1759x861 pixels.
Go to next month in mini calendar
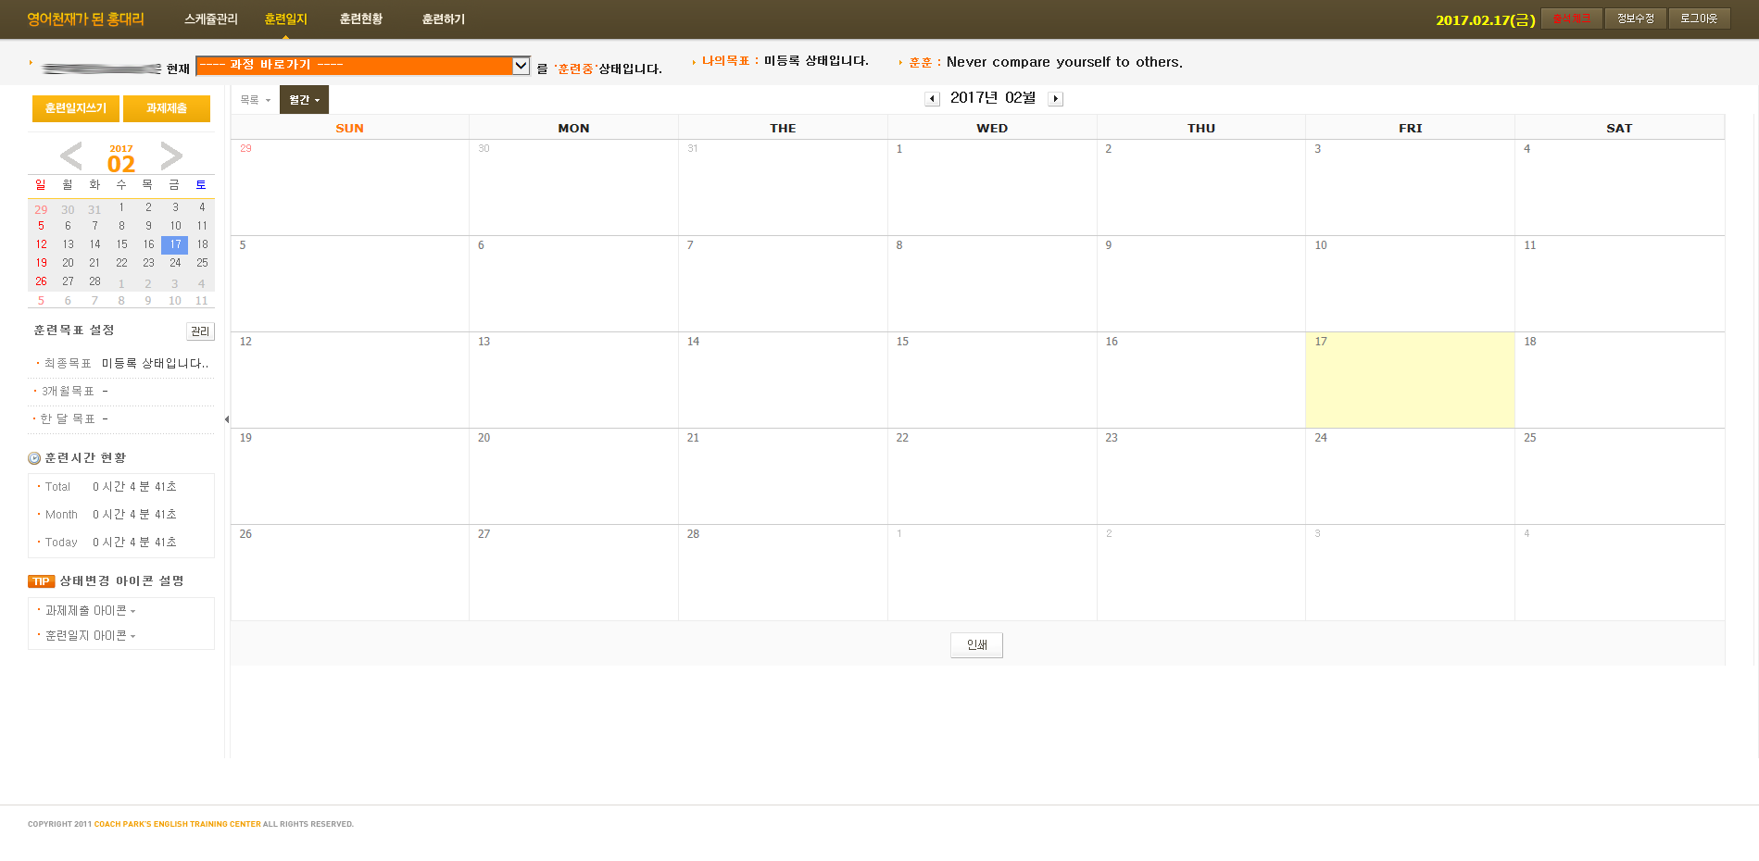click(x=171, y=156)
